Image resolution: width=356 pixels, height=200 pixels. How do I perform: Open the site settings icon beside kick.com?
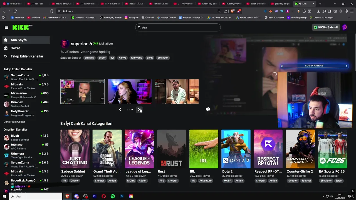pos(59,11)
